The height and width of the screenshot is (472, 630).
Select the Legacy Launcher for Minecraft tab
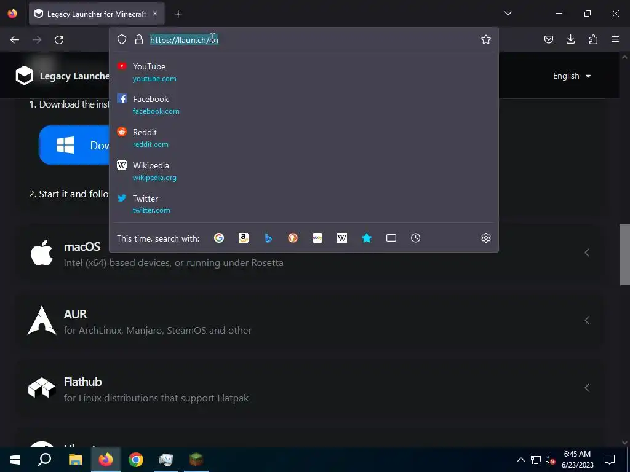(97, 14)
